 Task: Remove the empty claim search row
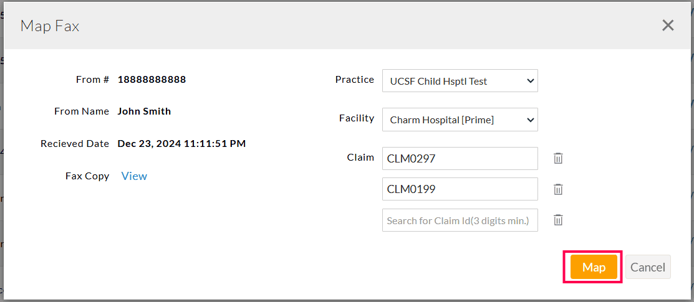tap(558, 219)
